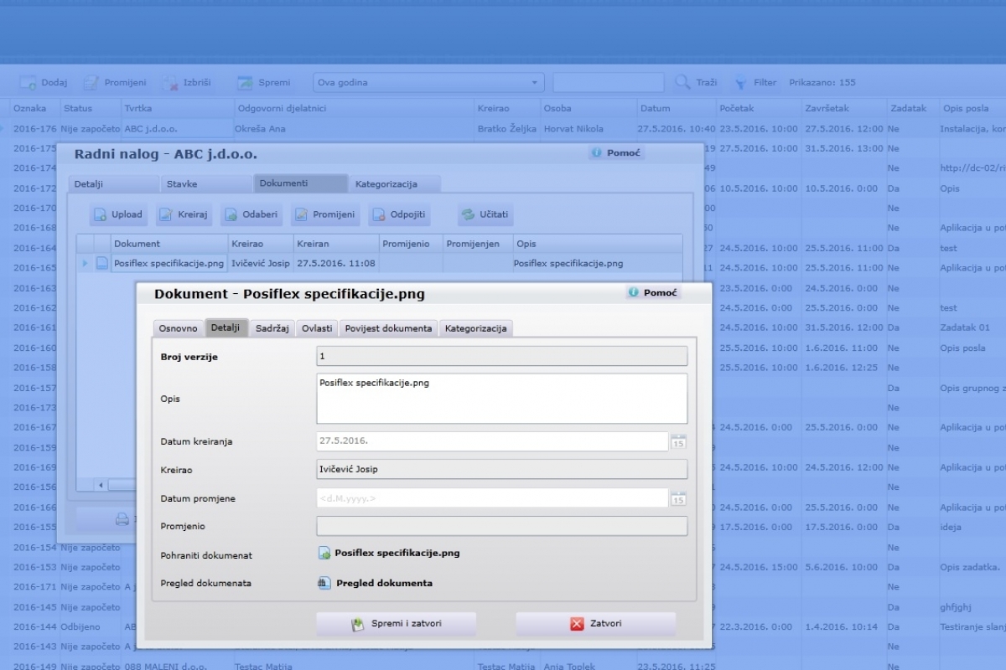Click Okreša Ana cell in main grid

click(355, 129)
